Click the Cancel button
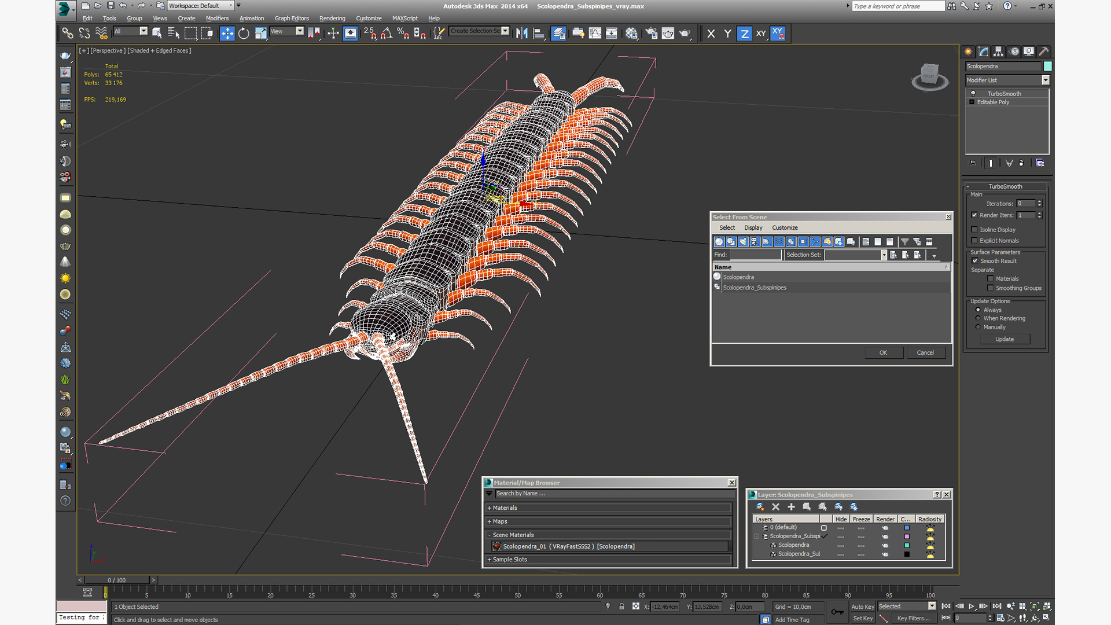 925,353
